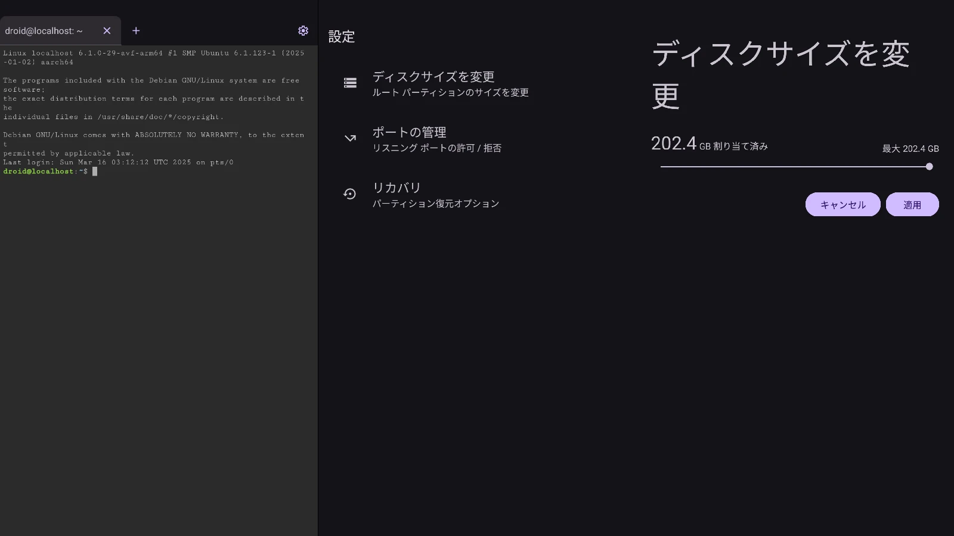Click the リスニング ポートの許可 / 拒否 subtitle
This screenshot has width=954, height=536.
(436, 148)
